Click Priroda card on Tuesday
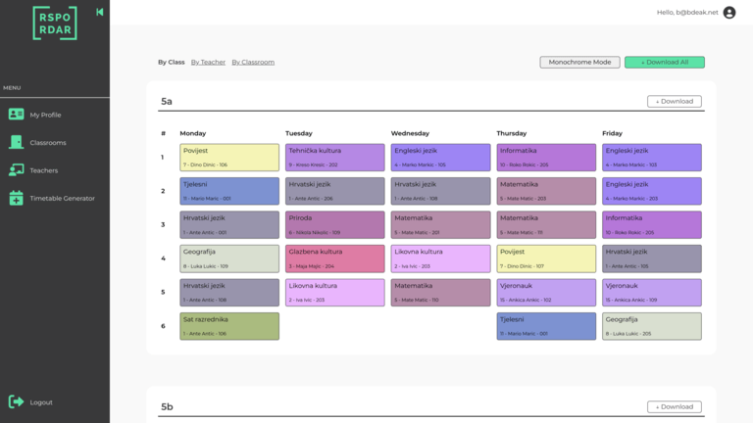This screenshot has height=423, width=753. tap(334, 224)
